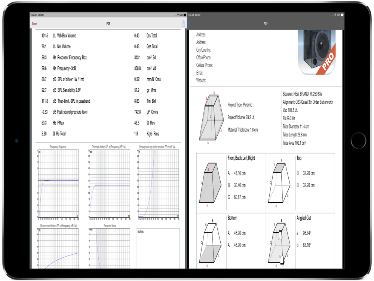Image resolution: width=374 pixels, height=281 pixels.
Task: Open the Thermally-limited SPL graph
Action: [109, 183]
